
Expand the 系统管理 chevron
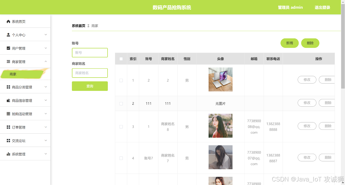[x=46, y=154]
